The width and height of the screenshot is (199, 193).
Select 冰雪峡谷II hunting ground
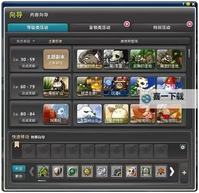click(89, 114)
